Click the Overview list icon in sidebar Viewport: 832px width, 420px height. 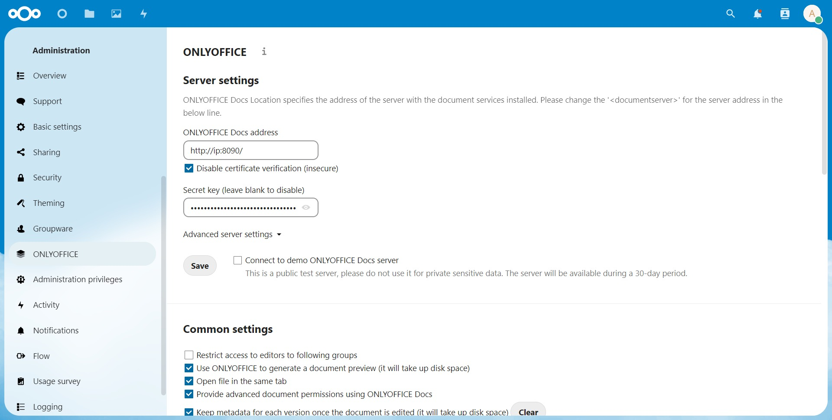[x=20, y=76]
